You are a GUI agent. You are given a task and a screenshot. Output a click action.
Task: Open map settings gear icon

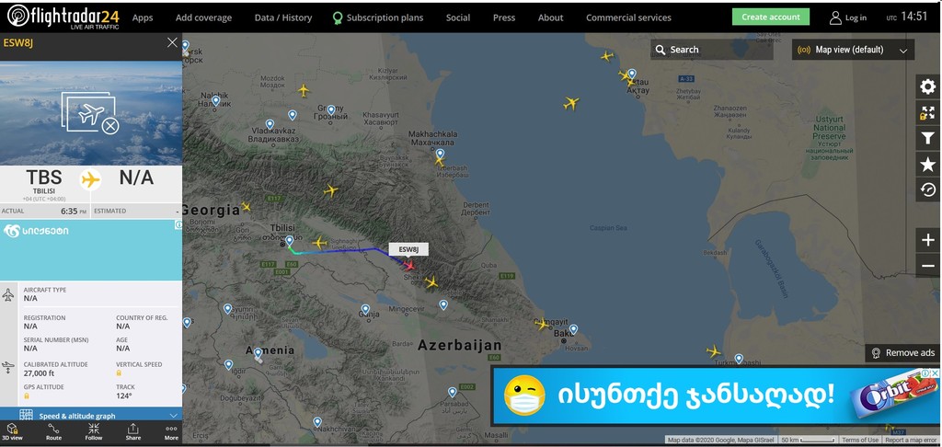pyautogui.click(x=927, y=87)
